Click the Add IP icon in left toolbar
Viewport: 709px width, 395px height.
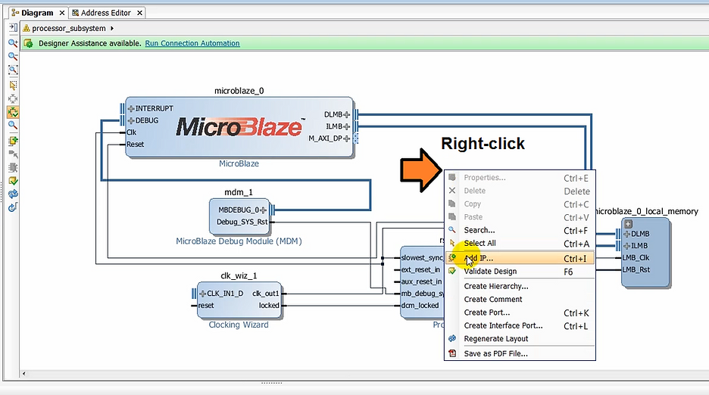(13, 140)
